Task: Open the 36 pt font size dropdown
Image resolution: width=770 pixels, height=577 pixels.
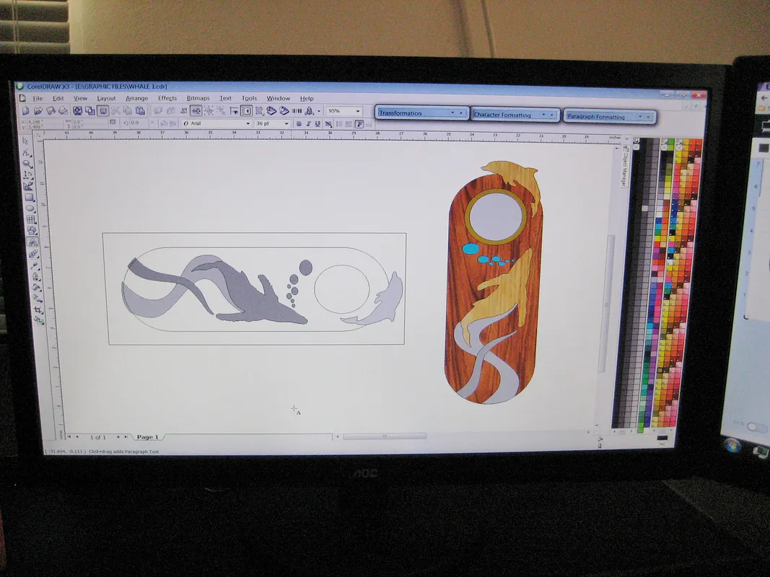Action: [286, 123]
